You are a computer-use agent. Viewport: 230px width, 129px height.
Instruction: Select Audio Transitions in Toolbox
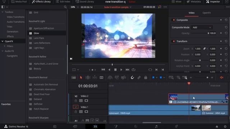(15, 22)
